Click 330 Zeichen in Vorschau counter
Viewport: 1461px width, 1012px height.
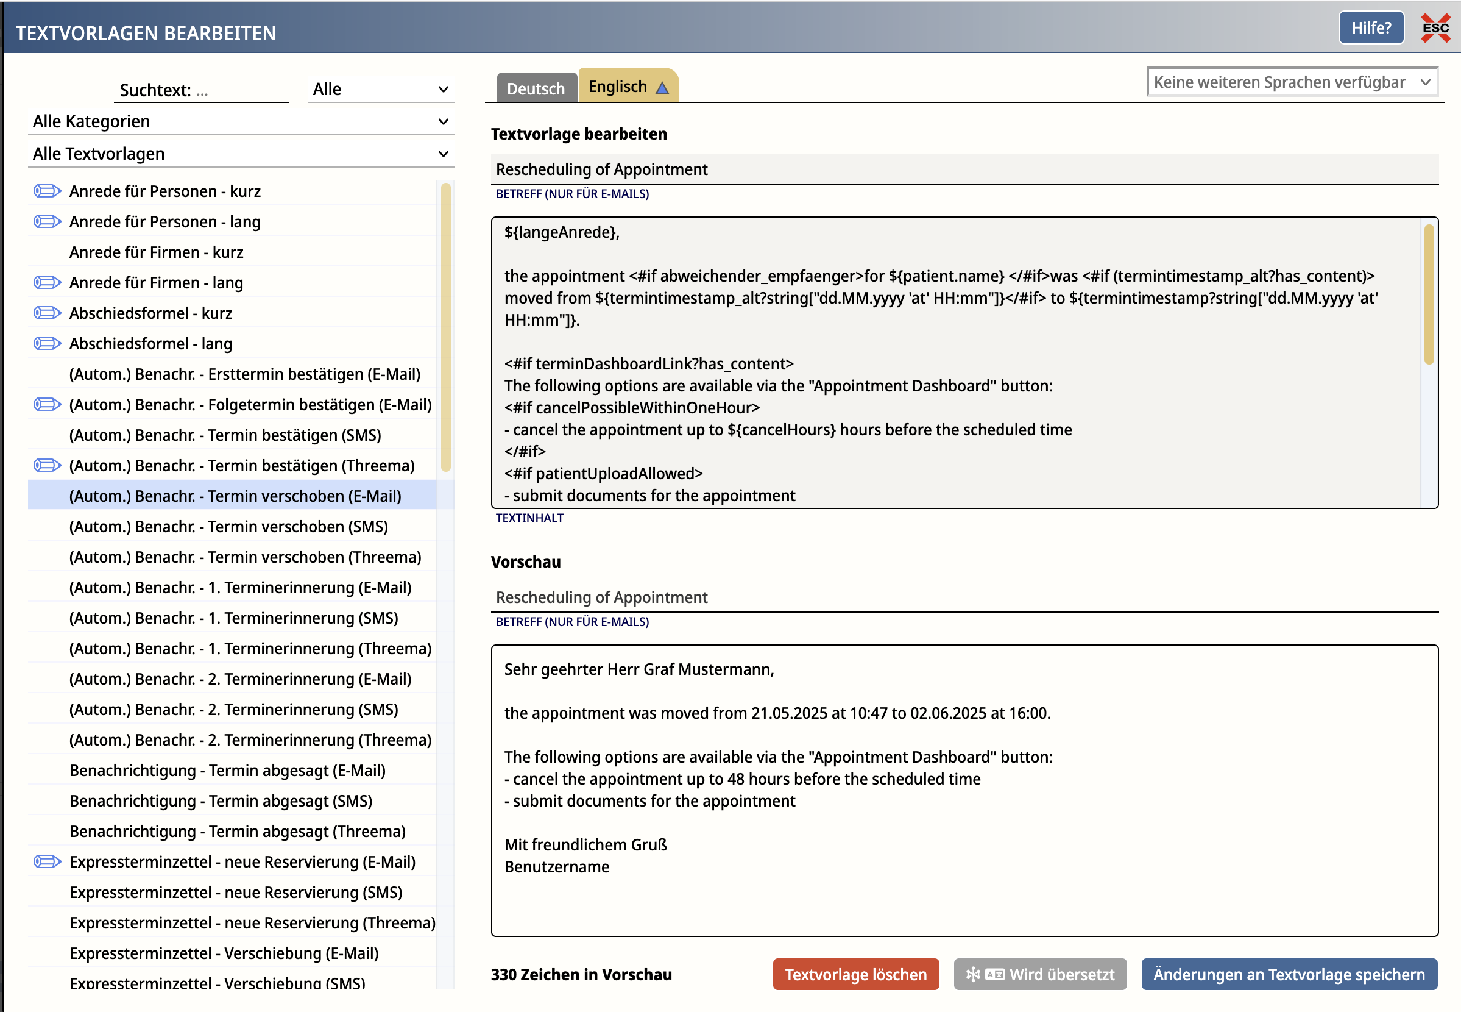581,974
